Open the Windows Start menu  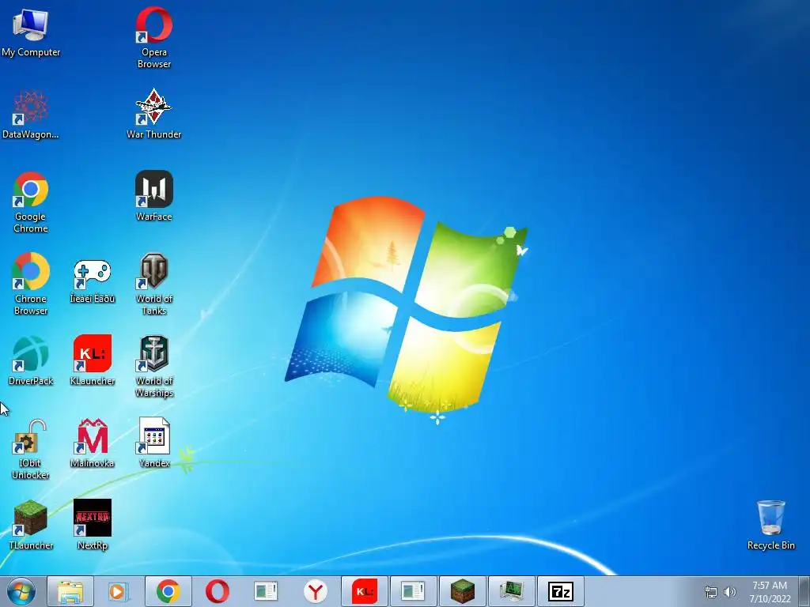tap(21, 591)
